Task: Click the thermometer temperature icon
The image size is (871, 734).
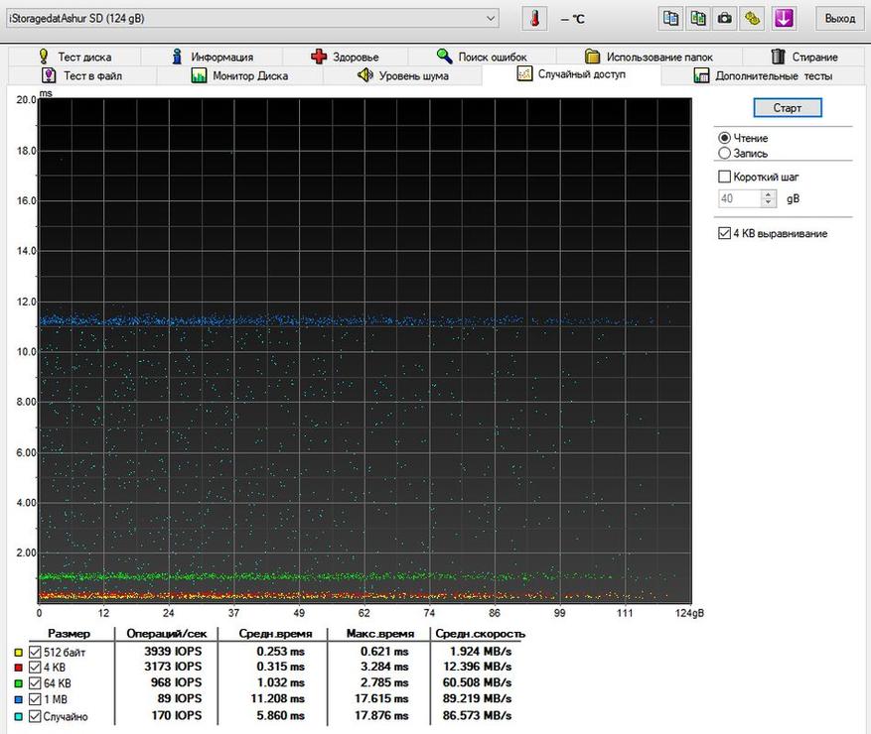Action: point(535,19)
